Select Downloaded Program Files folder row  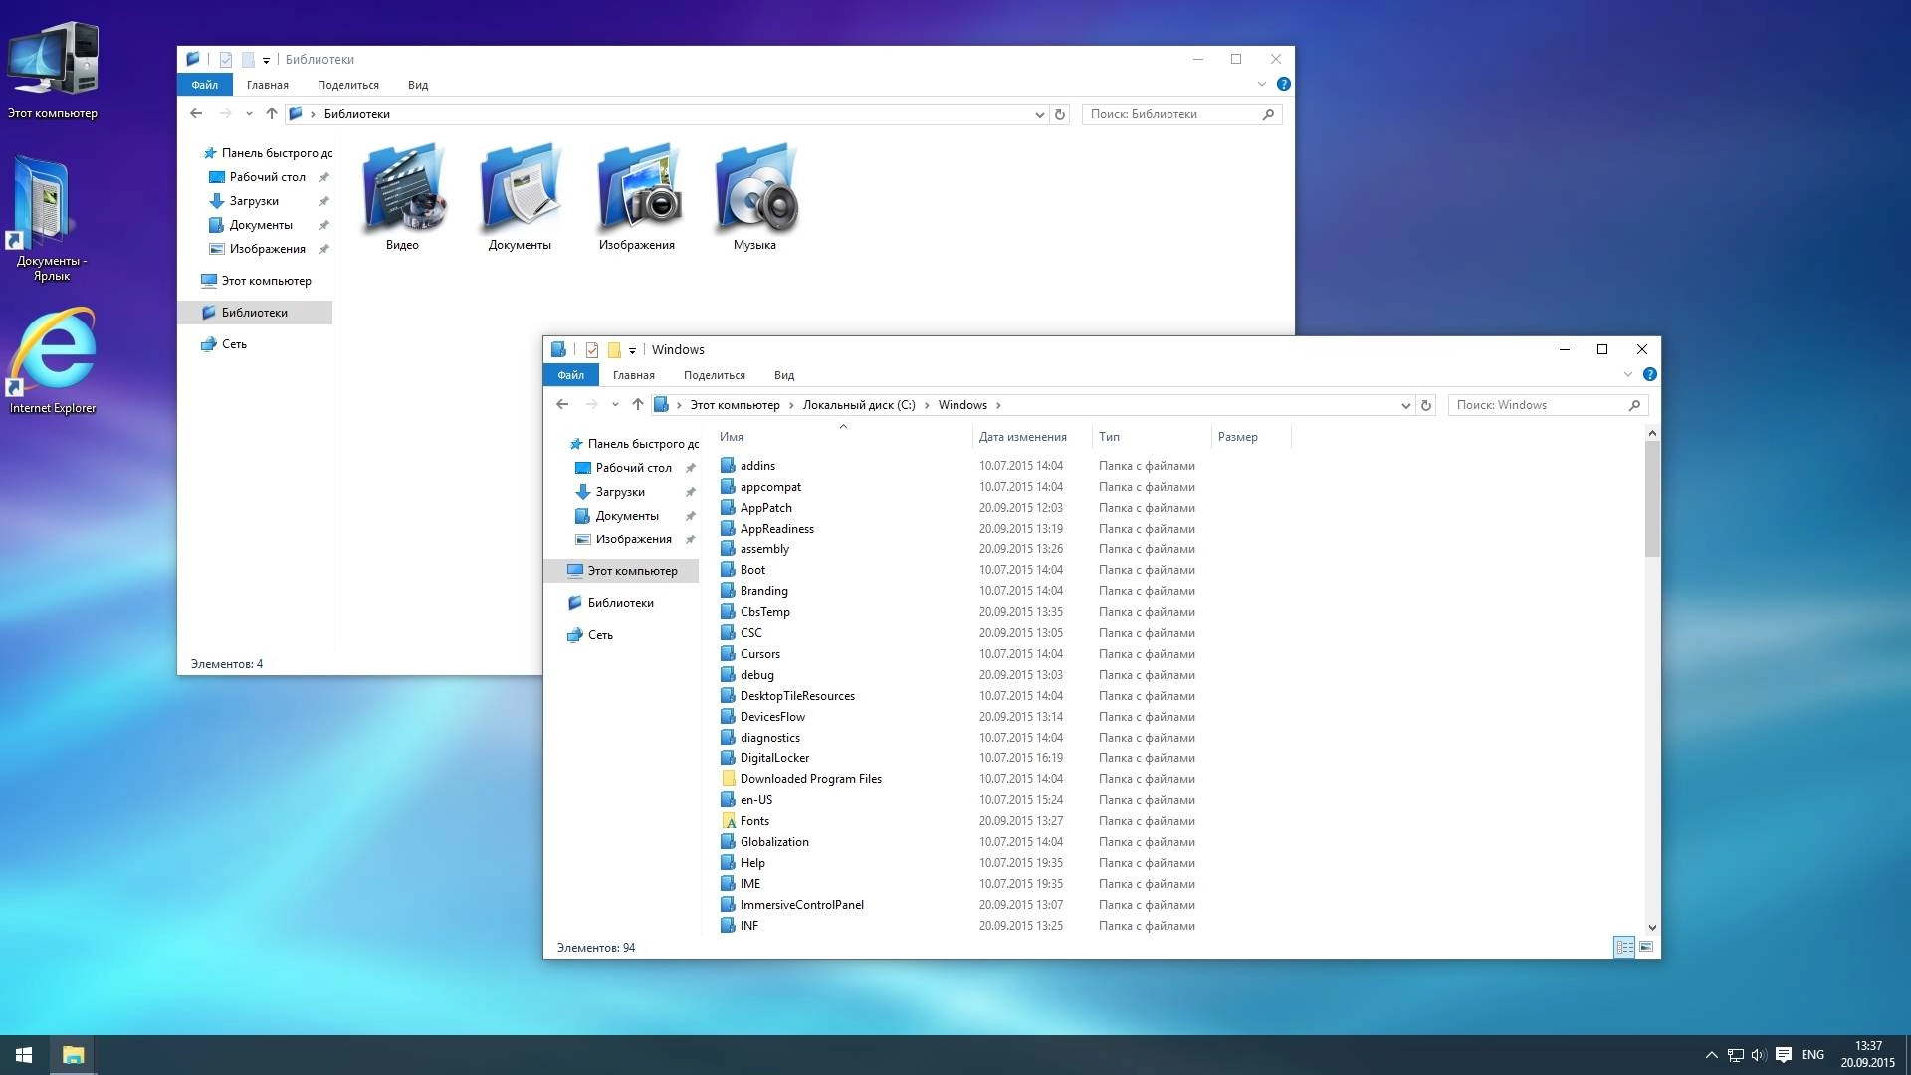coord(1003,779)
